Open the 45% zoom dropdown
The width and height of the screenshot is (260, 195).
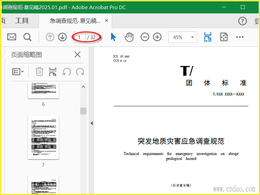click(183, 37)
